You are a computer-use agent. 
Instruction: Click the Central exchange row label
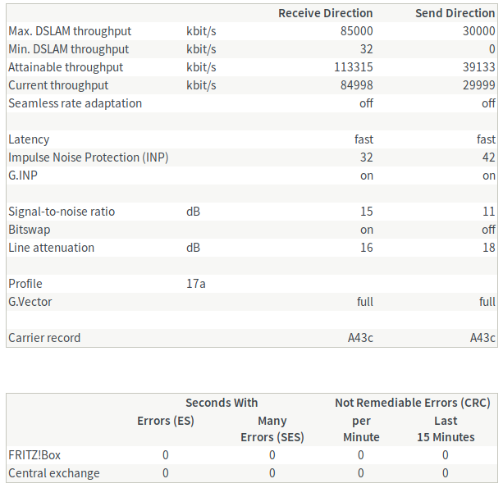click(54, 473)
